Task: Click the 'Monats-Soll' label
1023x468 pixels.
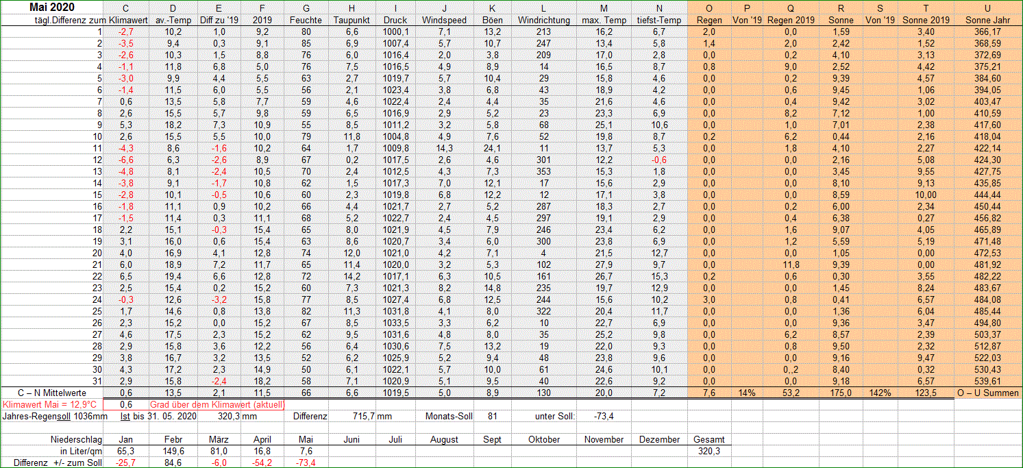Action: [x=449, y=416]
